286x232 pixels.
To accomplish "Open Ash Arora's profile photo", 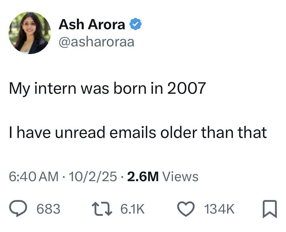I will tap(30, 33).
